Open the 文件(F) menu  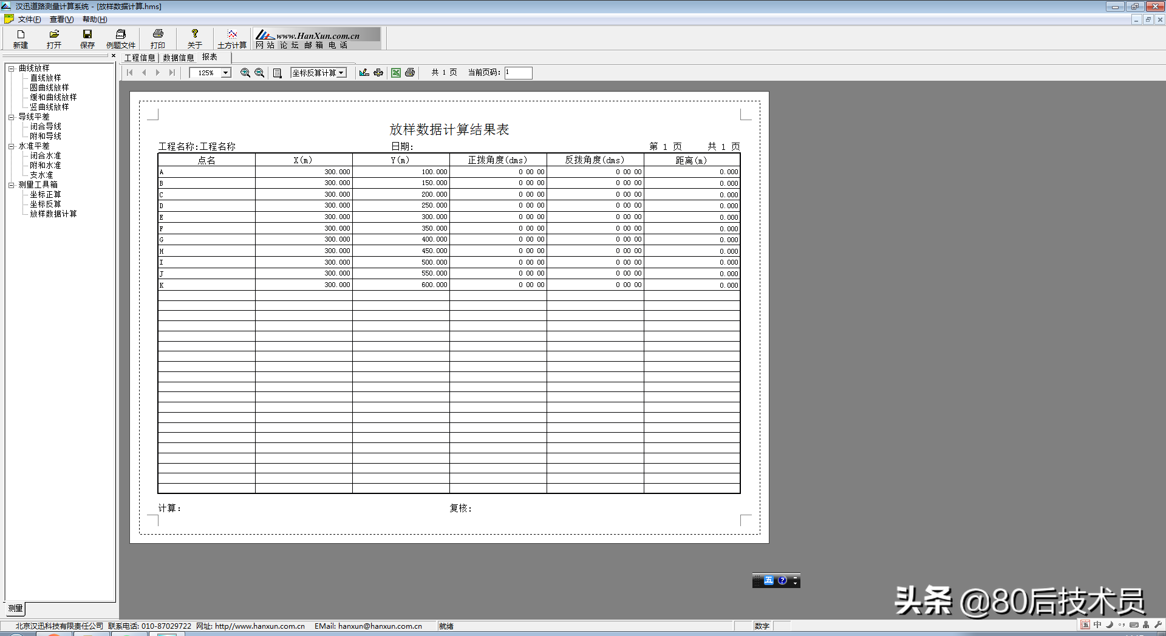tap(29, 19)
